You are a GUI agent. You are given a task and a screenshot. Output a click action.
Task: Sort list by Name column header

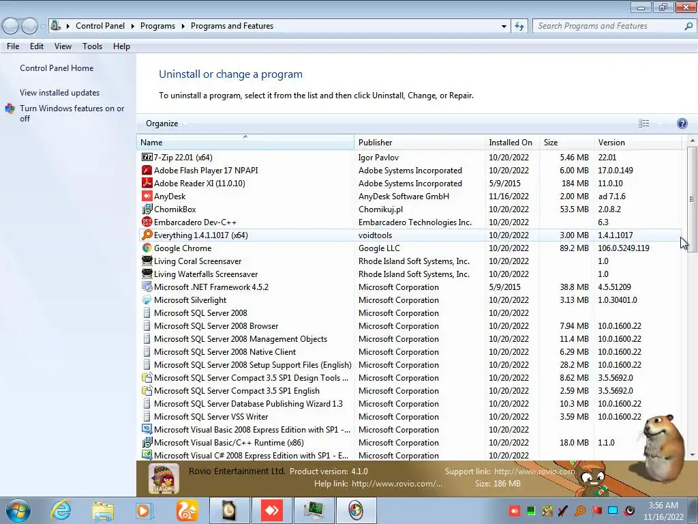click(x=245, y=142)
